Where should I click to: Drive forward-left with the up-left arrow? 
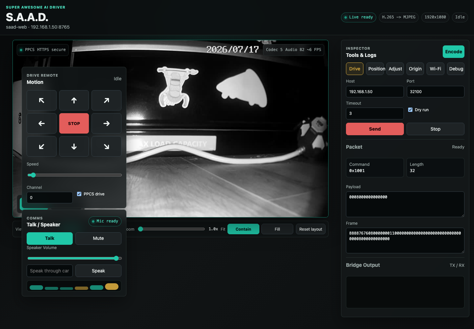coord(41,100)
